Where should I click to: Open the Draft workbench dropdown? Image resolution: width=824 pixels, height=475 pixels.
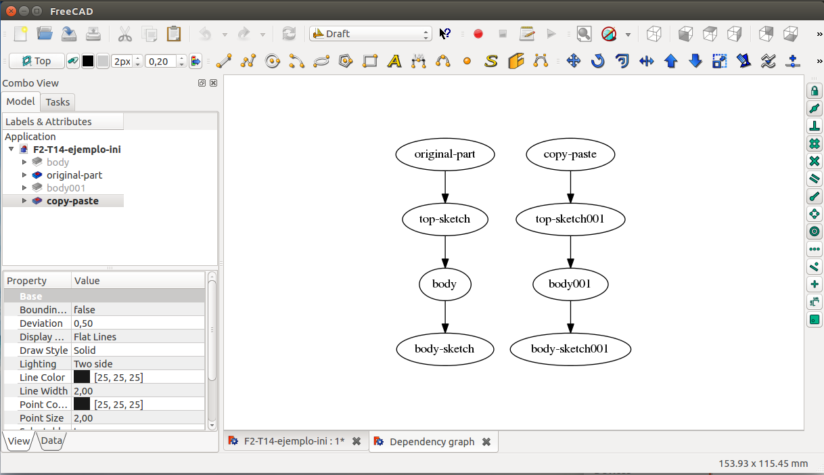(370, 34)
